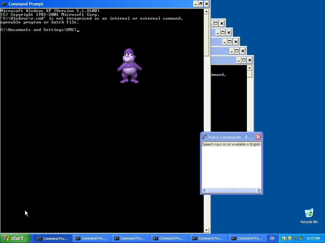Click the 'Command Prompt' title text of front window
The width and height of the screenshot is (325, 243).
click(26, 4)
